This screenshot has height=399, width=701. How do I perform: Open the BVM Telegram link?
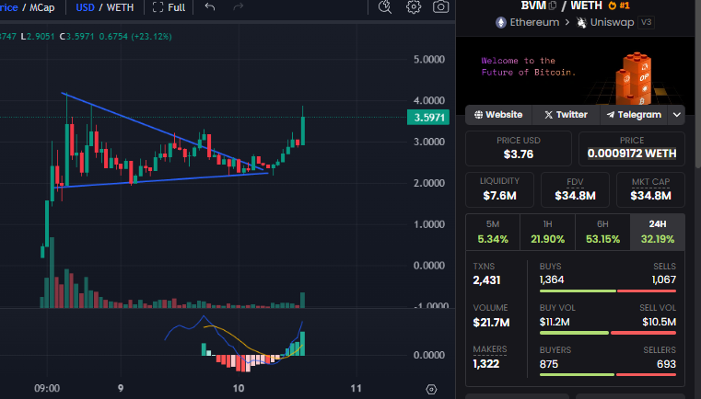(x=634, y=115)
